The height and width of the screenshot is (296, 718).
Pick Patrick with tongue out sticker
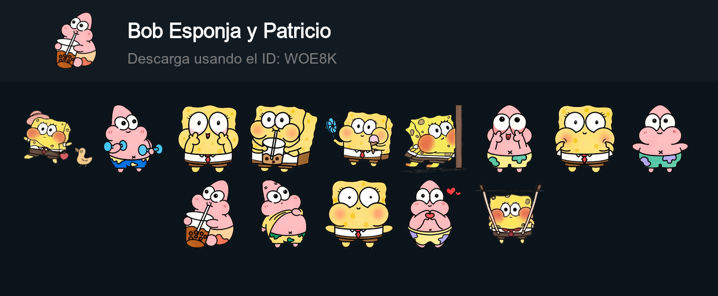[509, 139]
